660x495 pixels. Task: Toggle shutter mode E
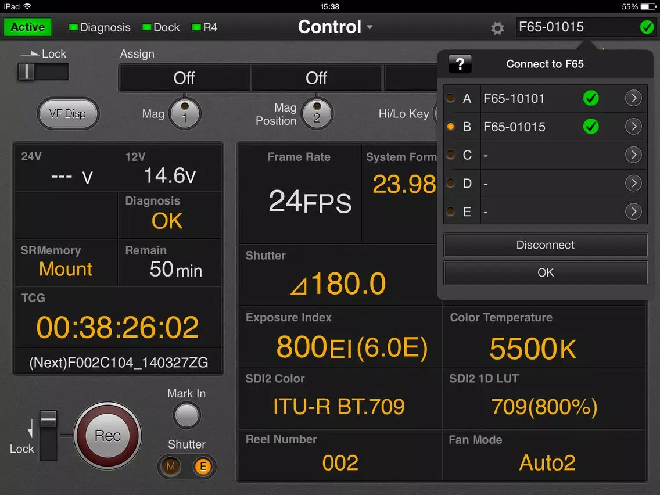(x=203, y=467)
